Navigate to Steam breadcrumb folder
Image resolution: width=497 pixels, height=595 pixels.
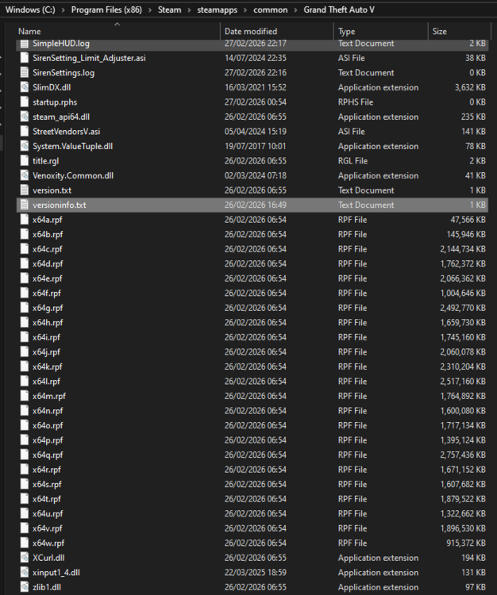point(169,10)
